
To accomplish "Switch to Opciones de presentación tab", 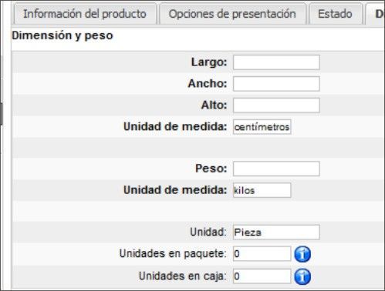I will 232,14.
